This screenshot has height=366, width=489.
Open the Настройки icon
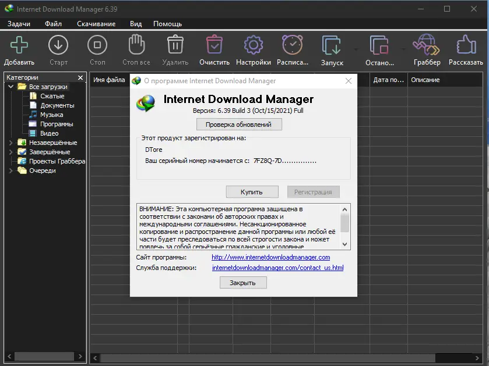point(253,45)
